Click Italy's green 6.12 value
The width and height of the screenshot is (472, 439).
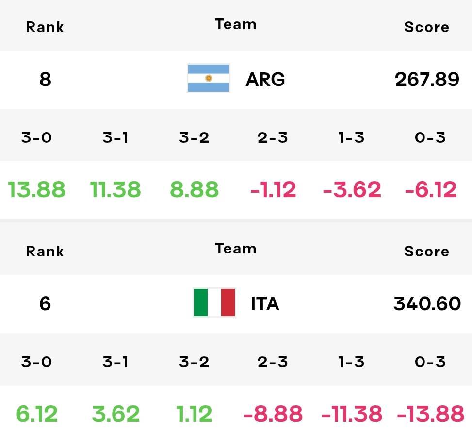coord(36,414)
